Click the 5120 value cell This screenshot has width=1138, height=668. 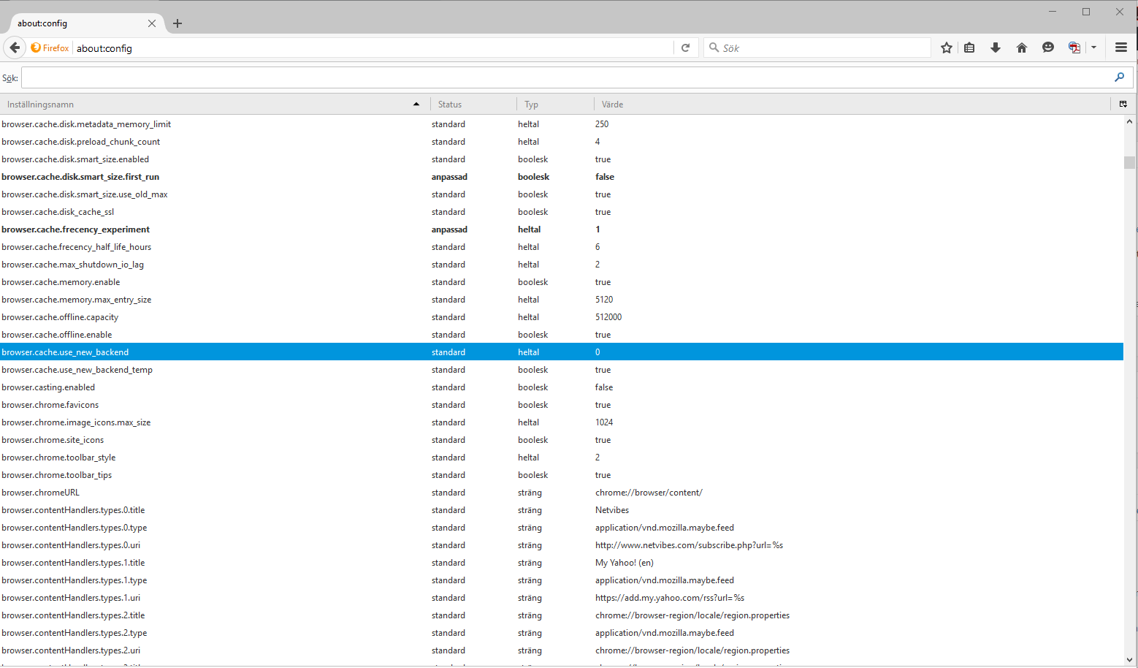604,300
